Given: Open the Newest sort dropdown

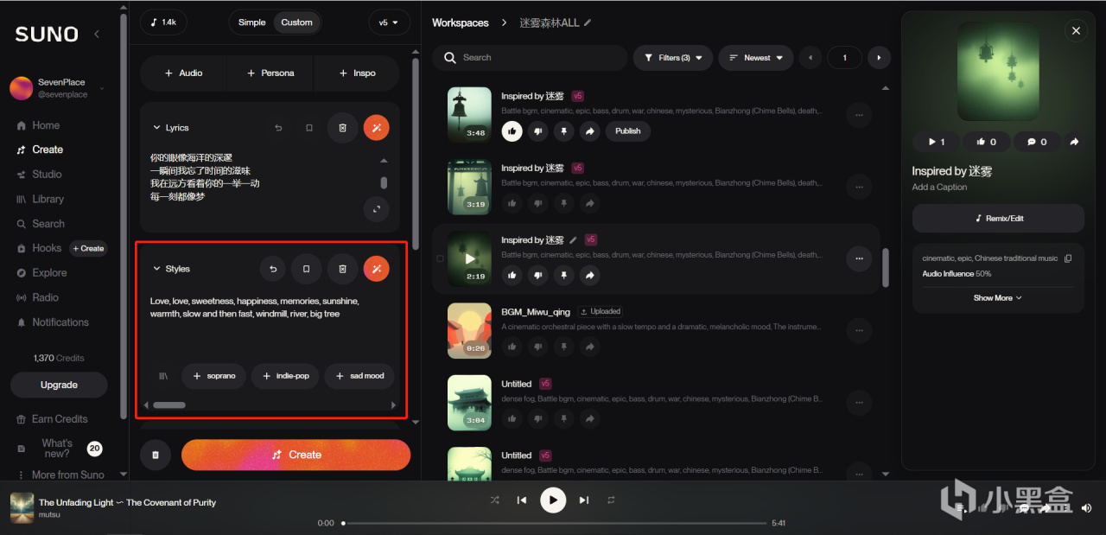Looking at the screenshot, I should [755, 58].
